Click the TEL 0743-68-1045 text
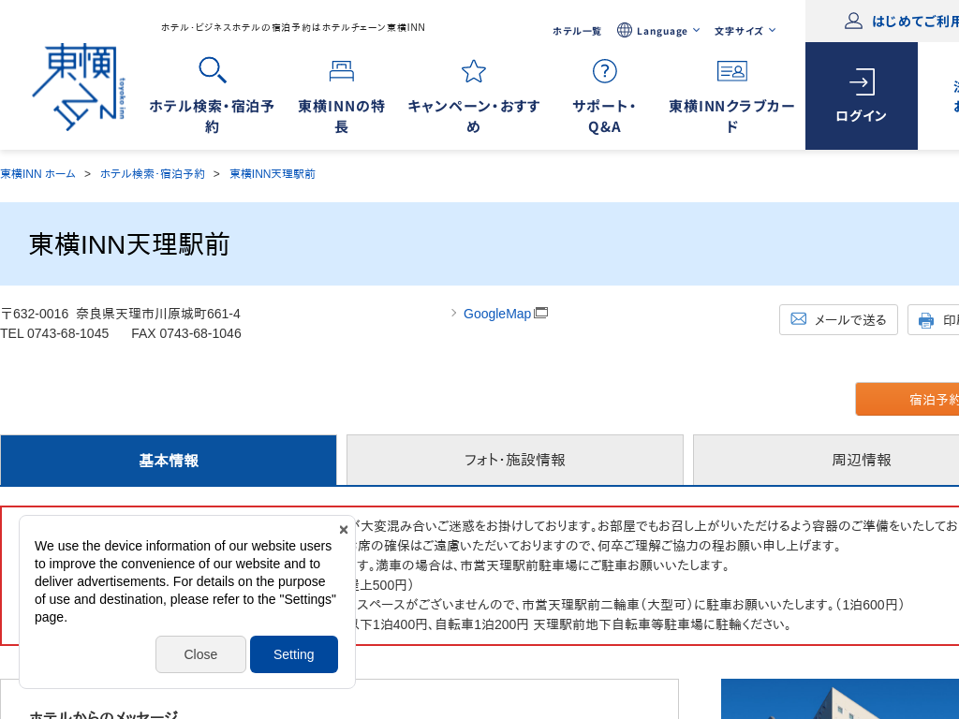This screenshot has height=719, width=959. coord(54,334)
